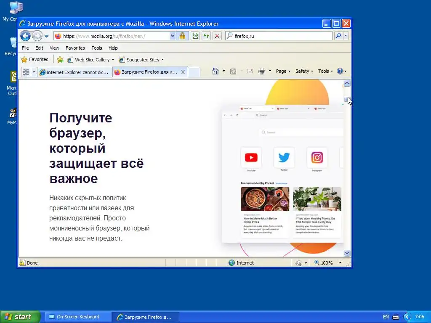Close the Загрузите Firefox tab
Viewport: 431px width, 323px height.
(183, 72)
